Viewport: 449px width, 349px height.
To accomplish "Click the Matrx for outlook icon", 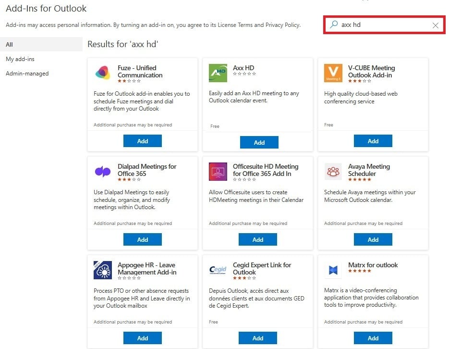I will [333, 270].
